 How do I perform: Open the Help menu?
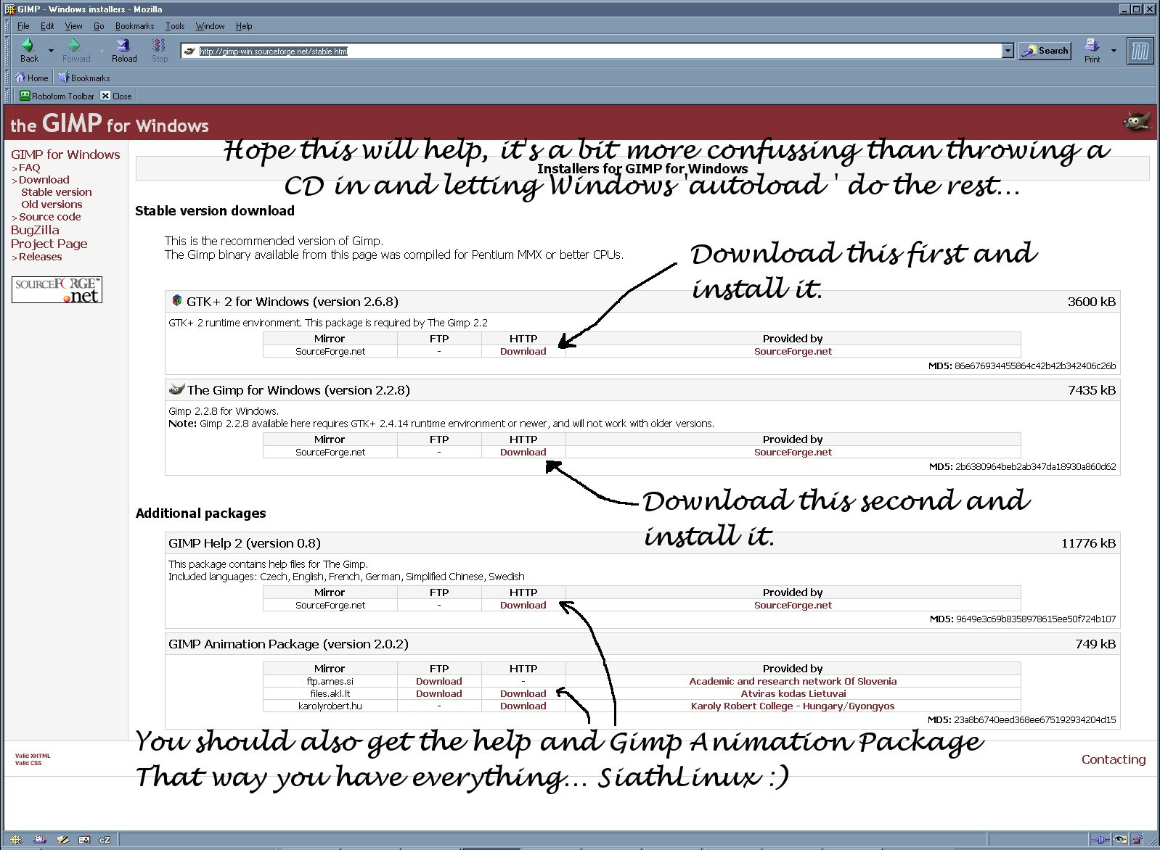pyautogui.click(x=244, y=26)
